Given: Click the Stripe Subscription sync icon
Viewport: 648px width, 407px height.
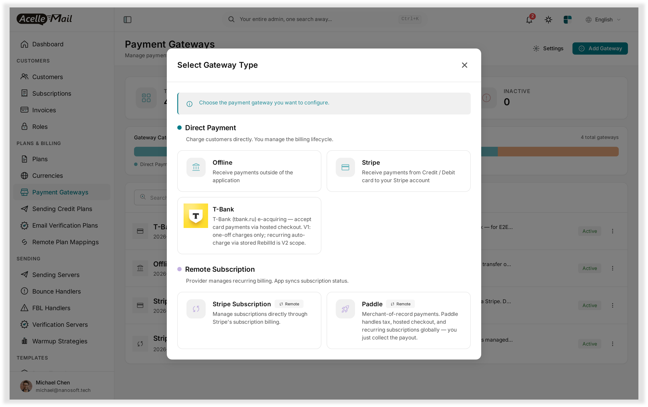Looking at the screenshot, I should pos(196,309).
